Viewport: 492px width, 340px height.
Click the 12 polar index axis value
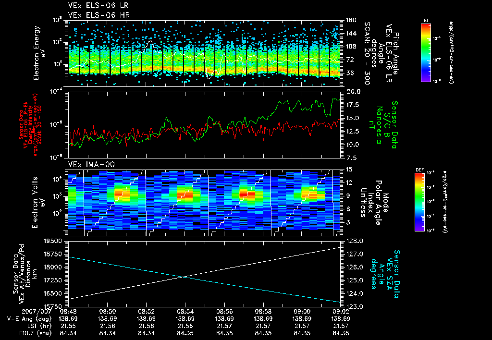[351, 182]
